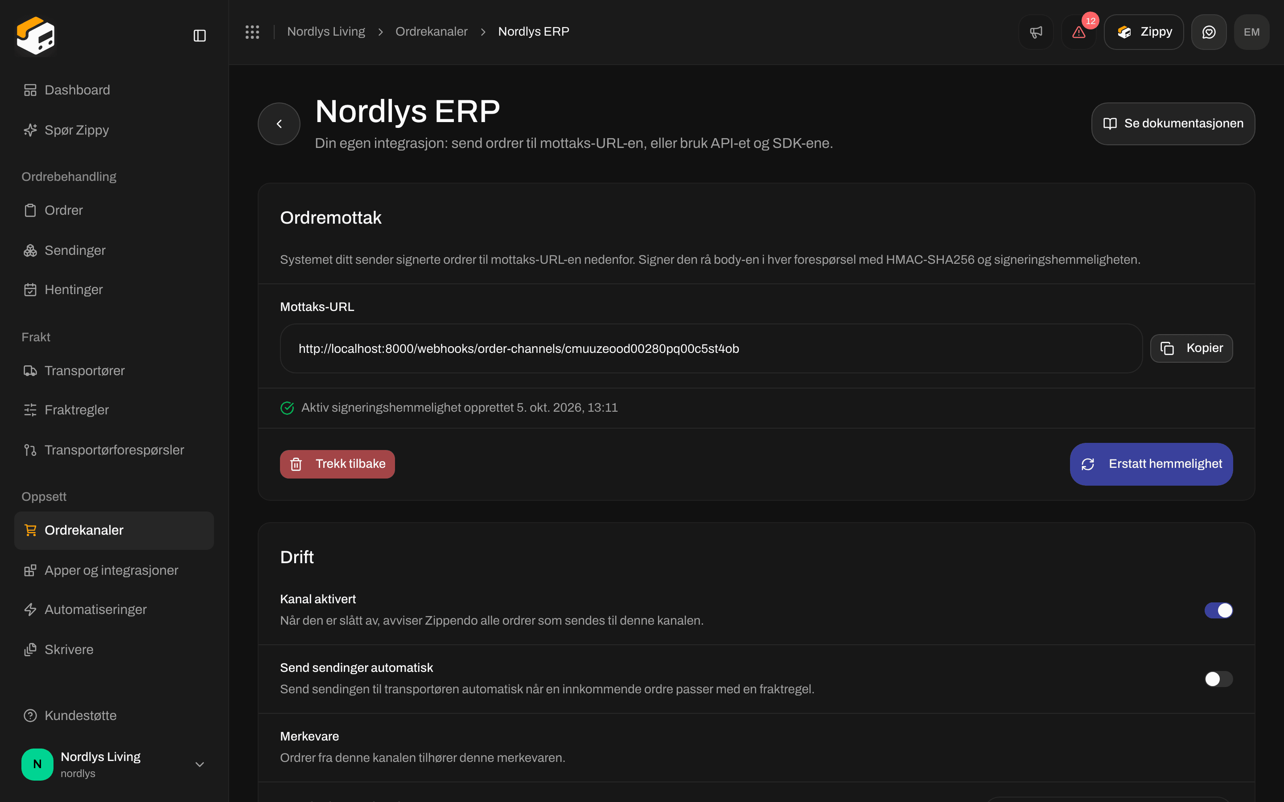Click Se dokumentasjonen

pos(1173,123)
